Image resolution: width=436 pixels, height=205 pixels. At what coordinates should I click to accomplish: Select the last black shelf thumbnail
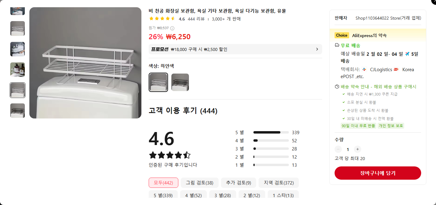18,111
